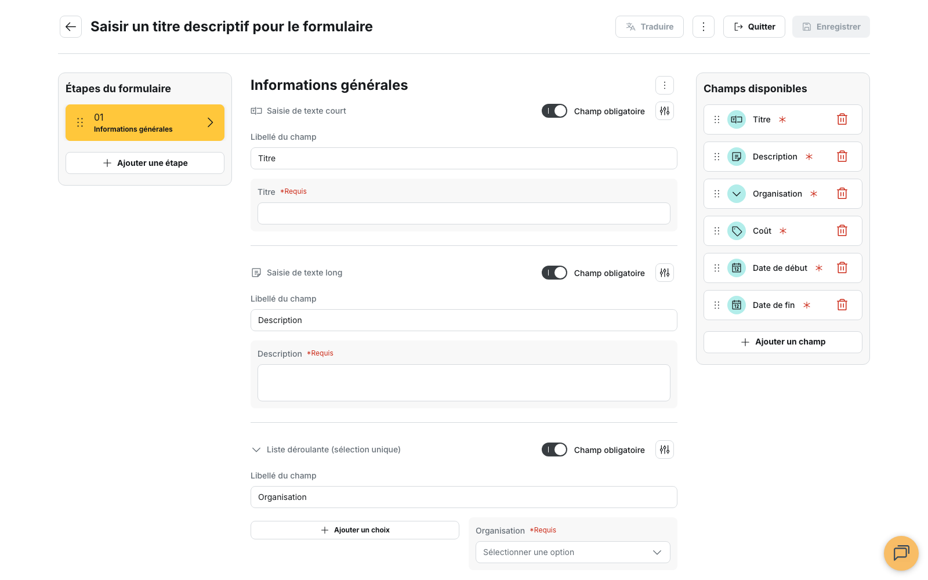Collapse the Liste déroulante field type chevron
Screen dimensions: 928x580
pos(256,449)
